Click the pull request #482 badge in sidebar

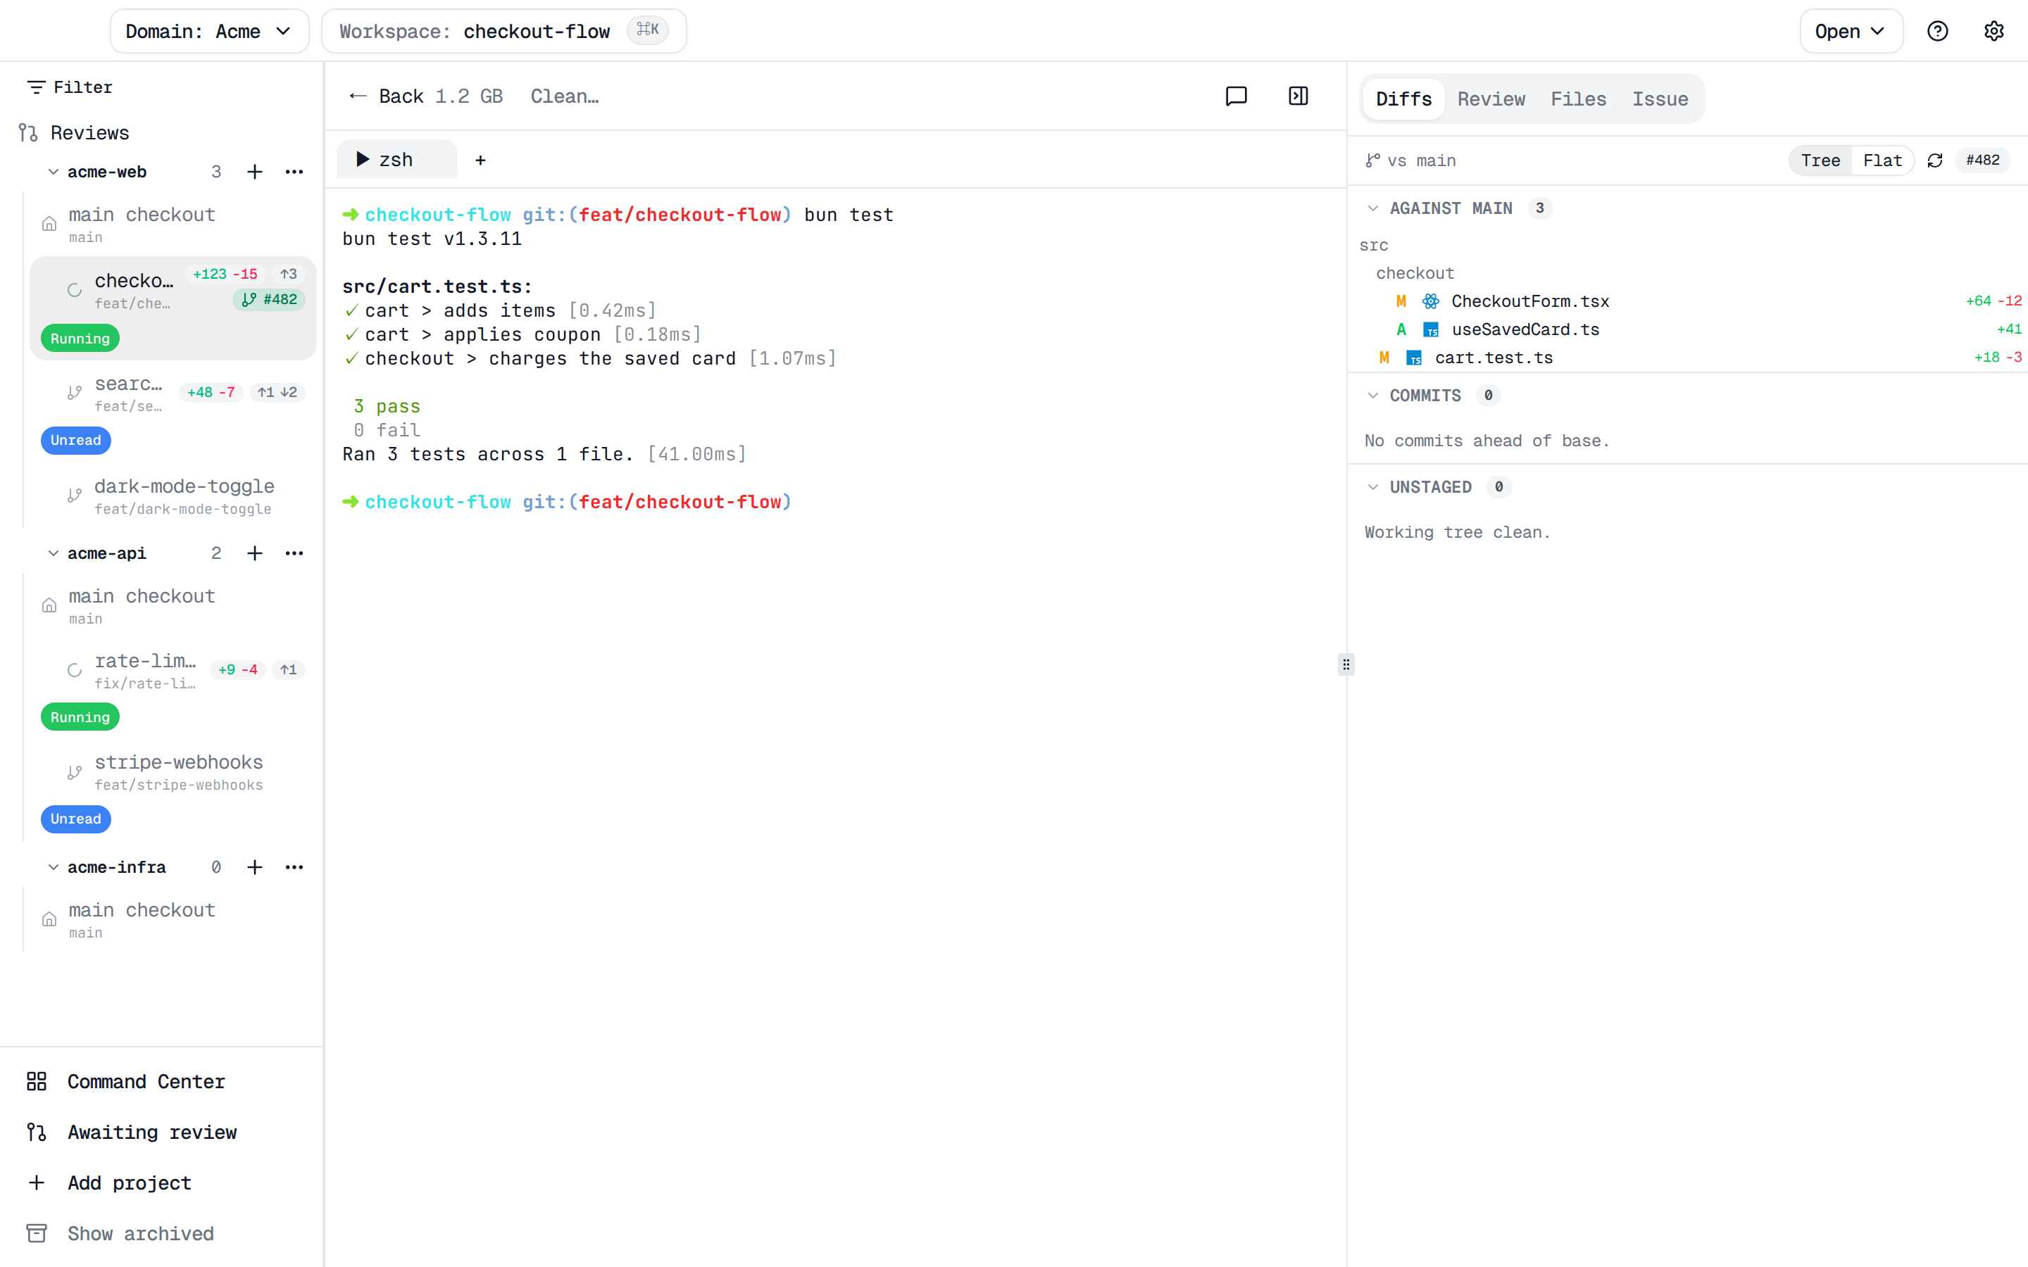(269, 299)
